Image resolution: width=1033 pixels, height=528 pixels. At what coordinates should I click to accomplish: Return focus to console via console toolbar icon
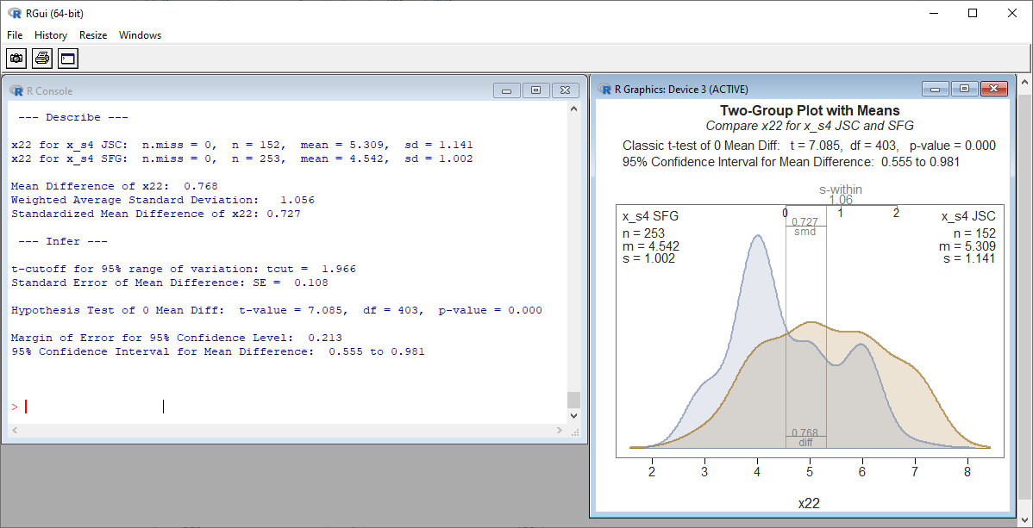(66, 58)
